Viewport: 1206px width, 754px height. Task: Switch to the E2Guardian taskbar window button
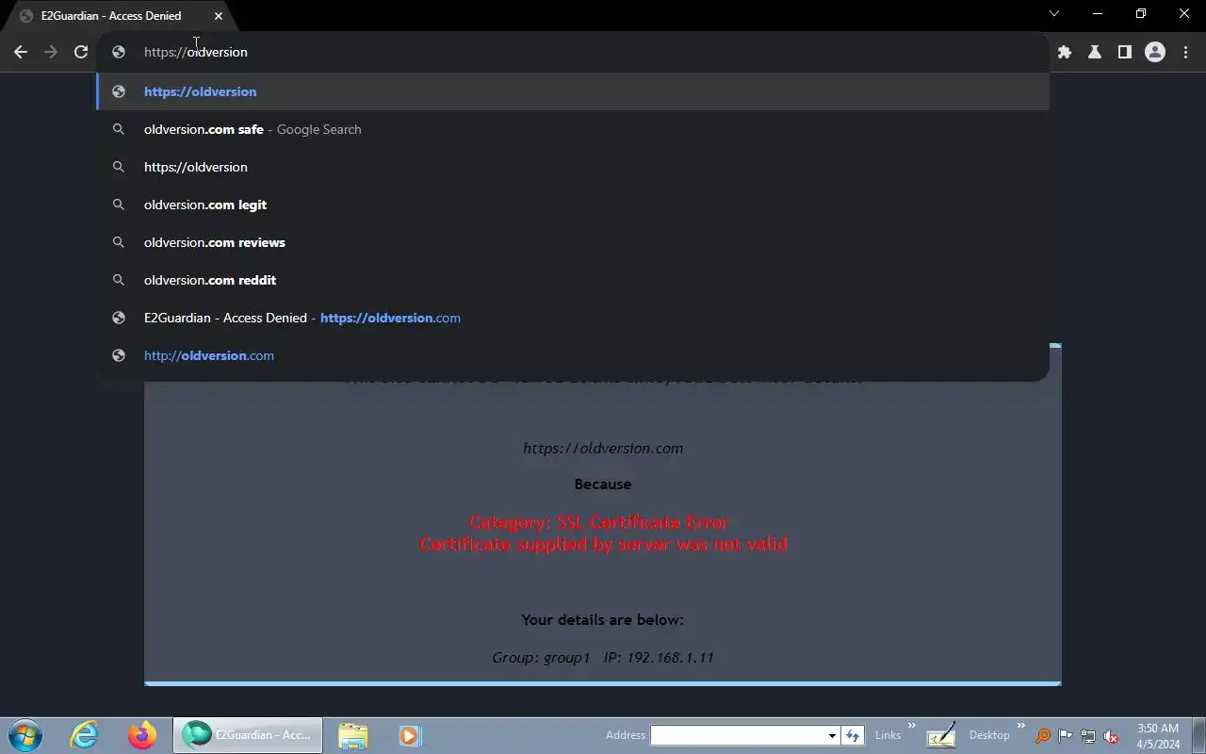248,735
